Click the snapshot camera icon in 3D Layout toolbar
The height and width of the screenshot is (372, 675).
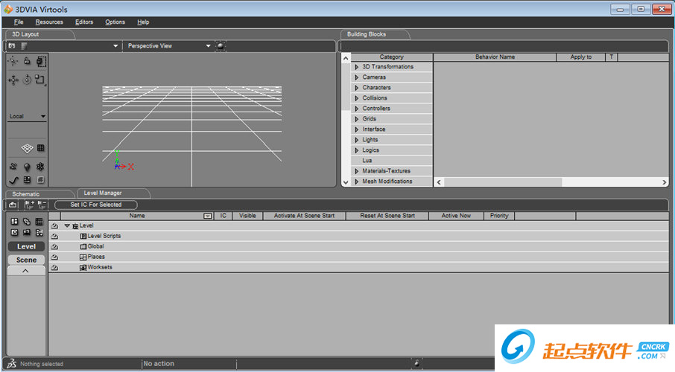(x=12, y=45)
